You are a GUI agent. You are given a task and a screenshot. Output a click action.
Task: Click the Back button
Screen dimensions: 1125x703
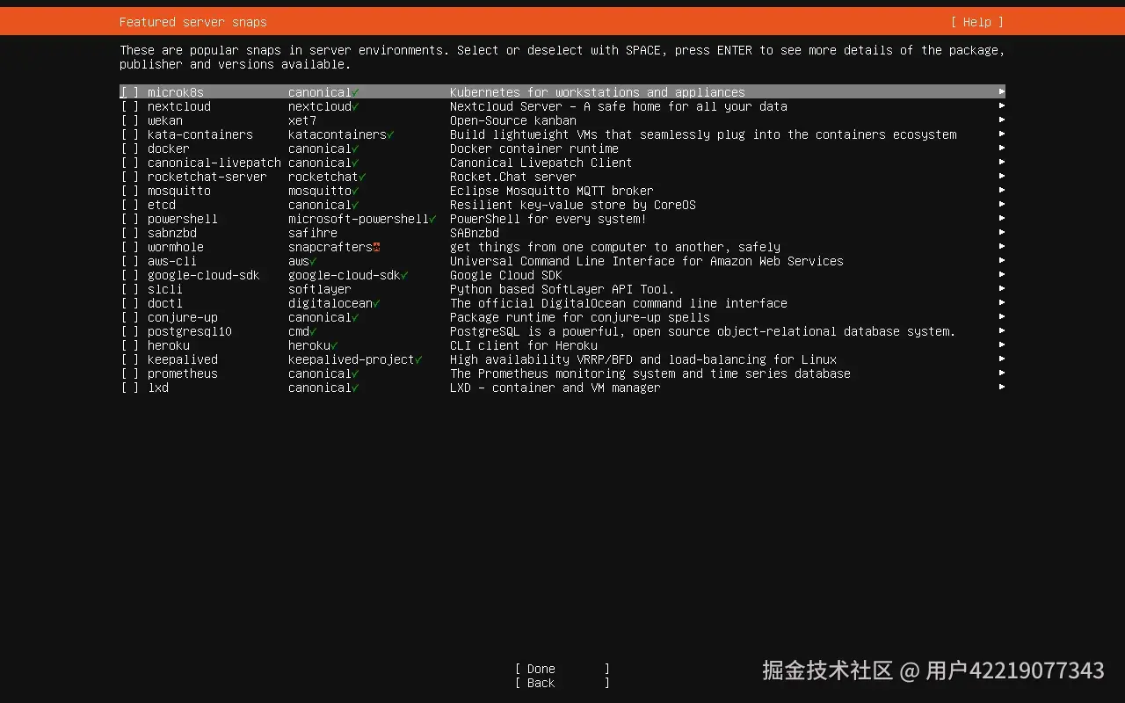click(x=538, y=683)
